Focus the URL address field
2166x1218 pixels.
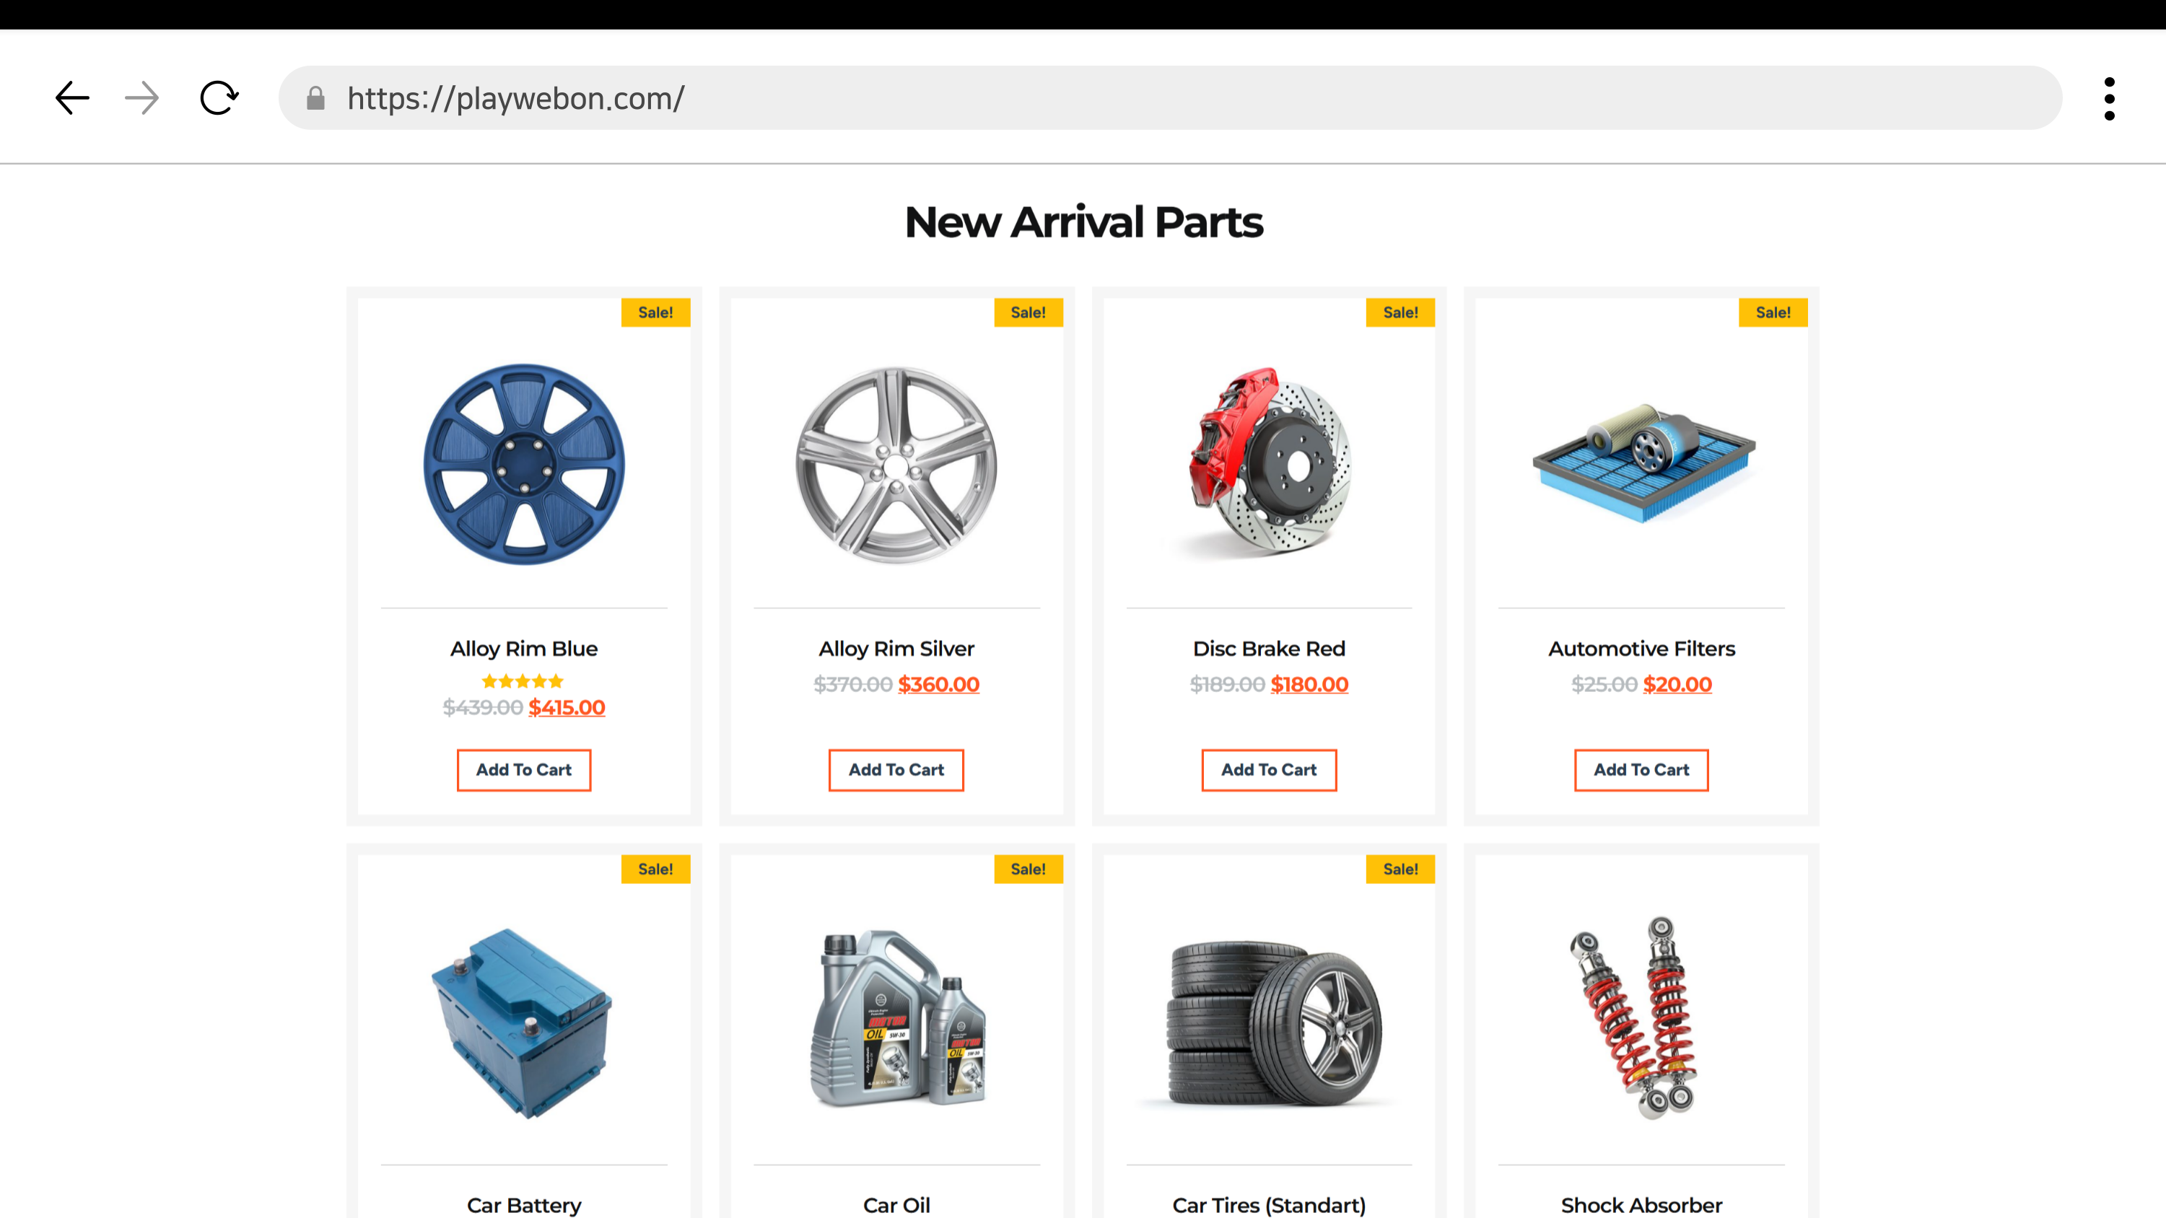tap(1177, 98)
